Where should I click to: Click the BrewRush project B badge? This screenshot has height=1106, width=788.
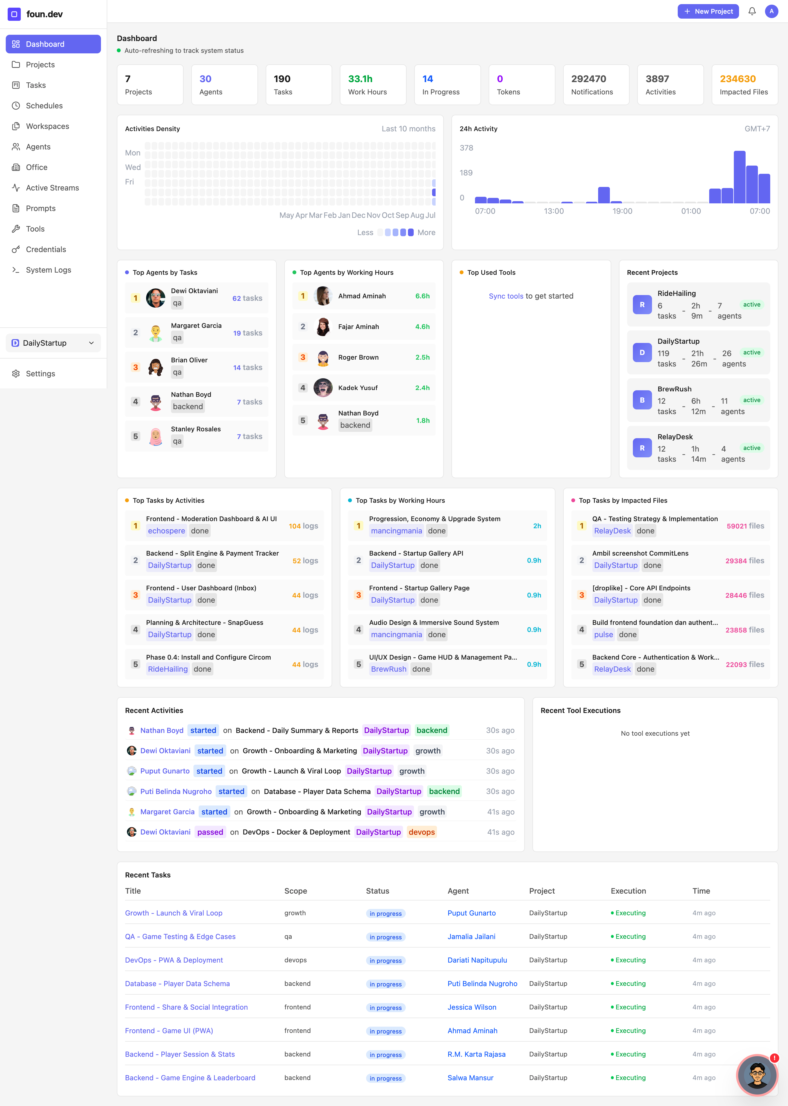[642, 400]
